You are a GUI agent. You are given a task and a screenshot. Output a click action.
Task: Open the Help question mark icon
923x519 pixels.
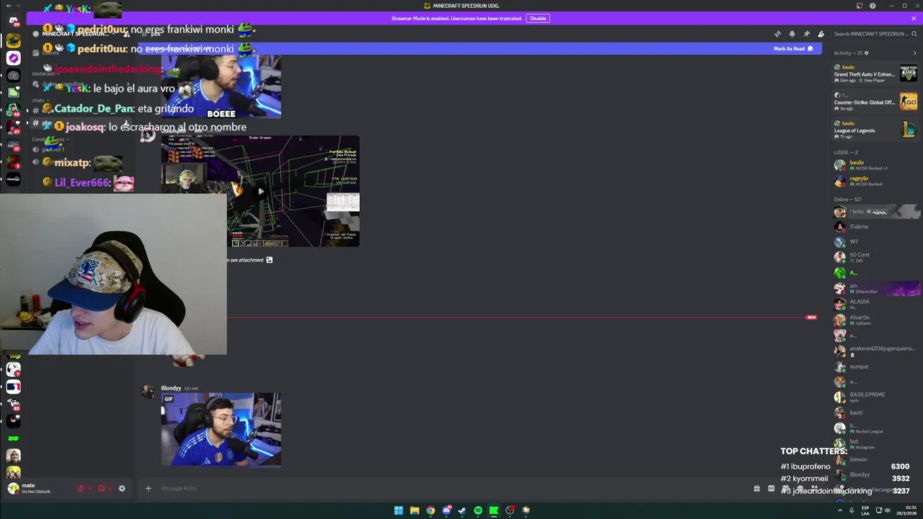point(873,6)
